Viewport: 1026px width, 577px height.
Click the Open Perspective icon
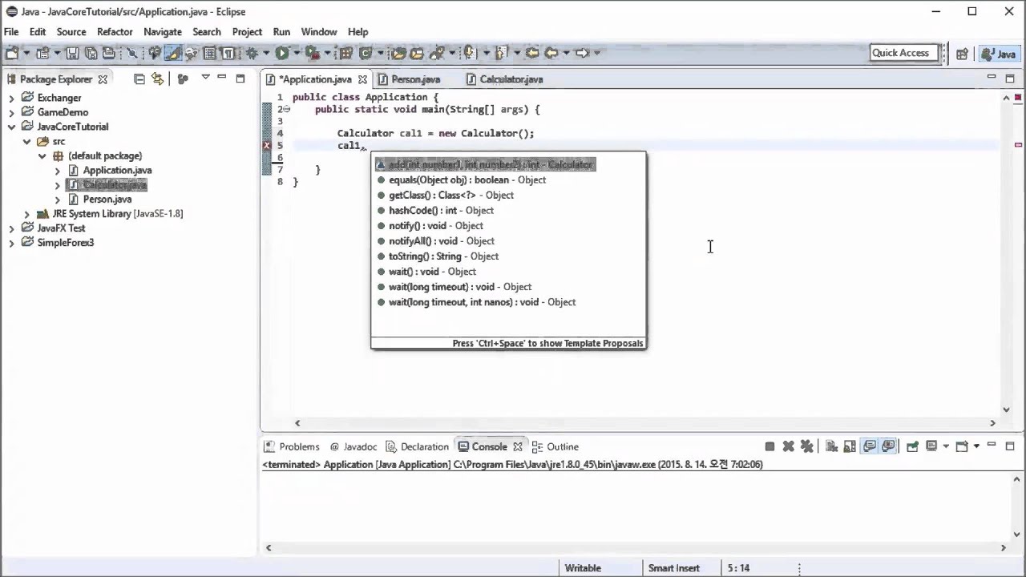pyautogui.click(x=962, y=54)
